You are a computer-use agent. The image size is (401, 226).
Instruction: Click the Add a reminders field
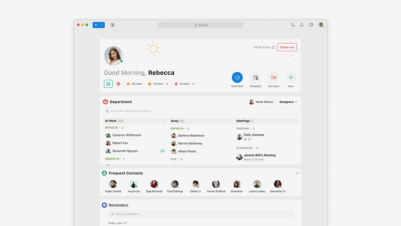tap(201, 214)
